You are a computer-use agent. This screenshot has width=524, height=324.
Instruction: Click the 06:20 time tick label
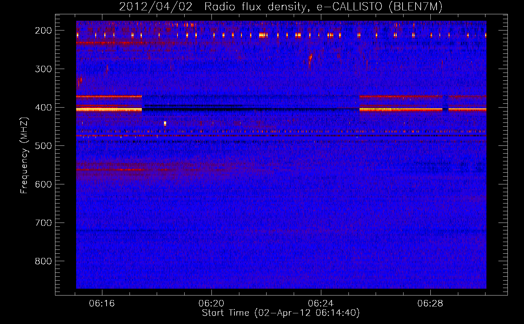(211, 304)
